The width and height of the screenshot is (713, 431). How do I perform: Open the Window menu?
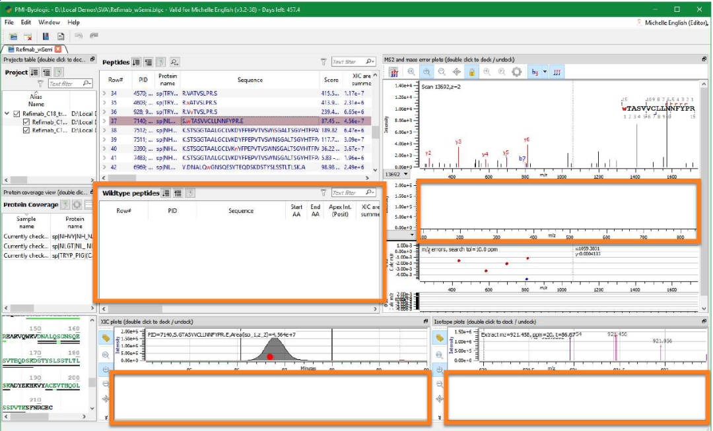[49, 22]
